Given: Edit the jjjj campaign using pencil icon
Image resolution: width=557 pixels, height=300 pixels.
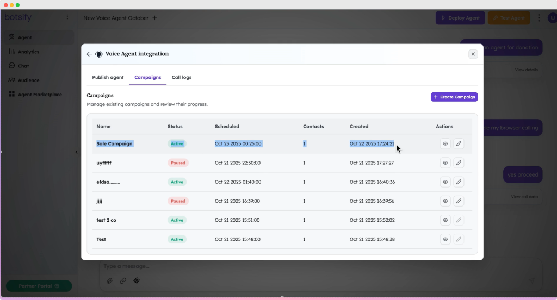Looking at the screenshot, I should 459,201.
